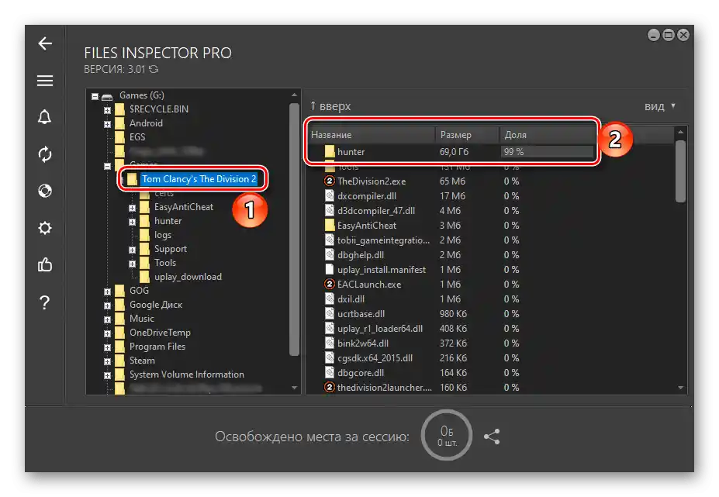Image resolution: width=719 pixels, height=497 pixels.
Task: Collapse the Games (G:) drive node
Action: pyautogui.click(x=95, y=96)
